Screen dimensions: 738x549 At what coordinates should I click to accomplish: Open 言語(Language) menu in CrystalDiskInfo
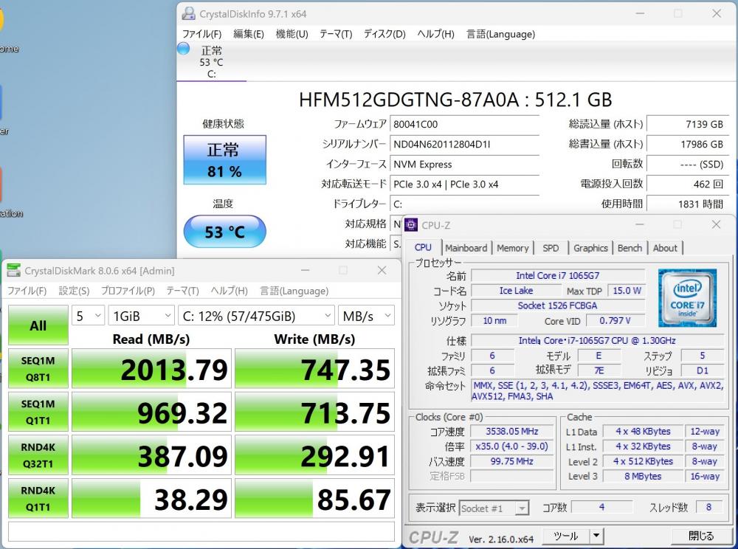pyautogui.click(x=501, y=34)
